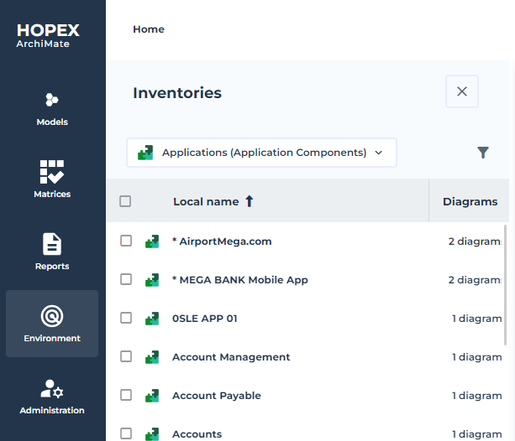Sort by the Local name column header
515x441 pixels.
tap(206, 201)
